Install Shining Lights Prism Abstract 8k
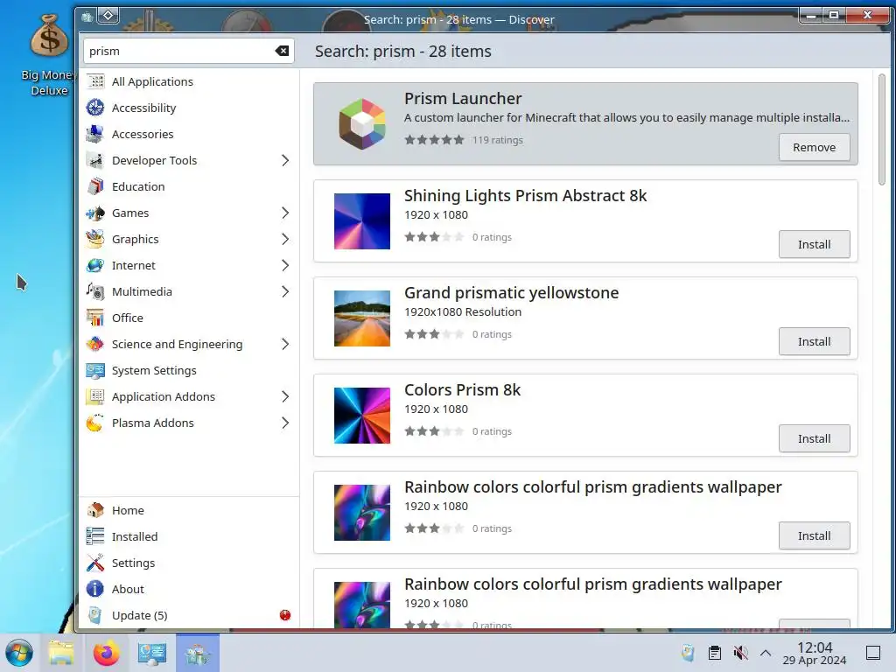The image size is (896, 672). point(814,245)
